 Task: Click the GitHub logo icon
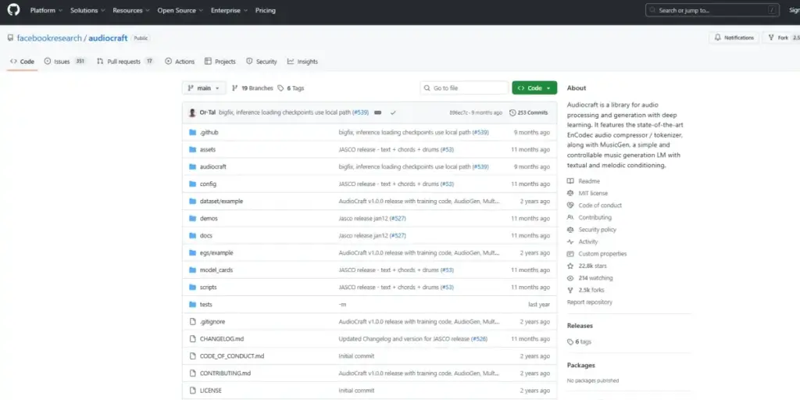pos(14,10)
